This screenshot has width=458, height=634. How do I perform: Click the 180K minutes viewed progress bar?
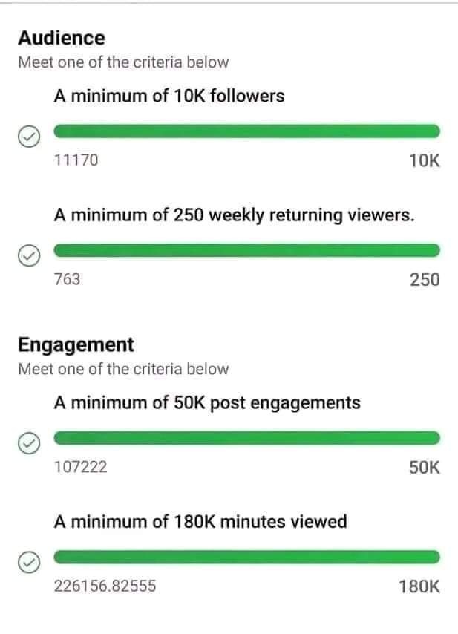pos(247,557)
